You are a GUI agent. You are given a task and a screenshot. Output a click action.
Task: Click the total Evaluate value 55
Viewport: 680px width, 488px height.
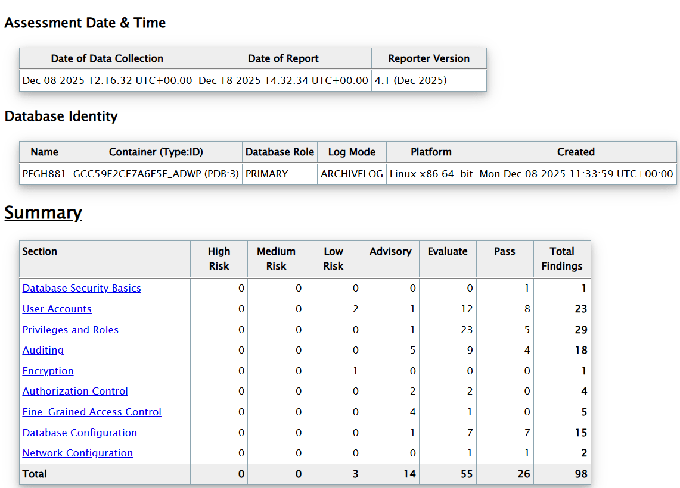pos(467,474)
